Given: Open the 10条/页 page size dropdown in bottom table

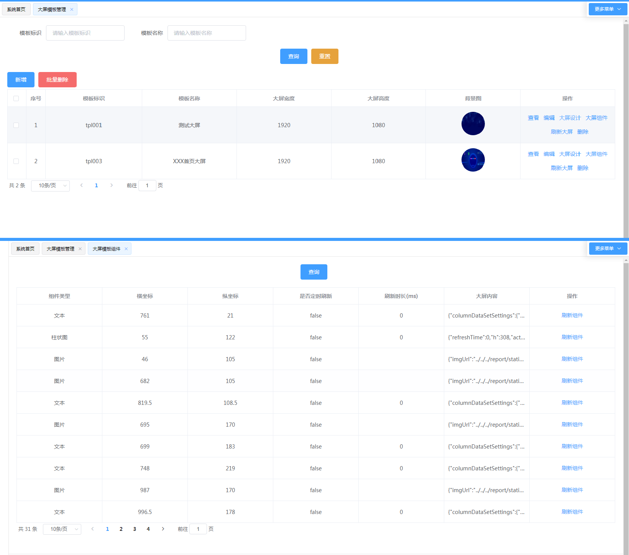Looking at the screenshot, I should click(x=62, y=529).
